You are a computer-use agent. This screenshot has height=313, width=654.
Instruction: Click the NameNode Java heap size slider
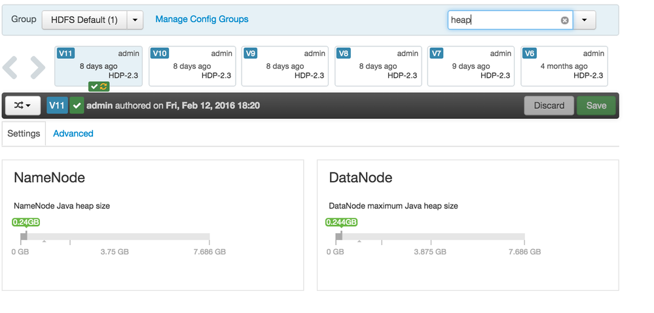118,236
